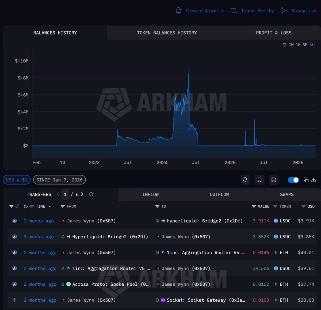
Task: Click the Across Proto Spoke Pool icon
Action: click(68, 284)
